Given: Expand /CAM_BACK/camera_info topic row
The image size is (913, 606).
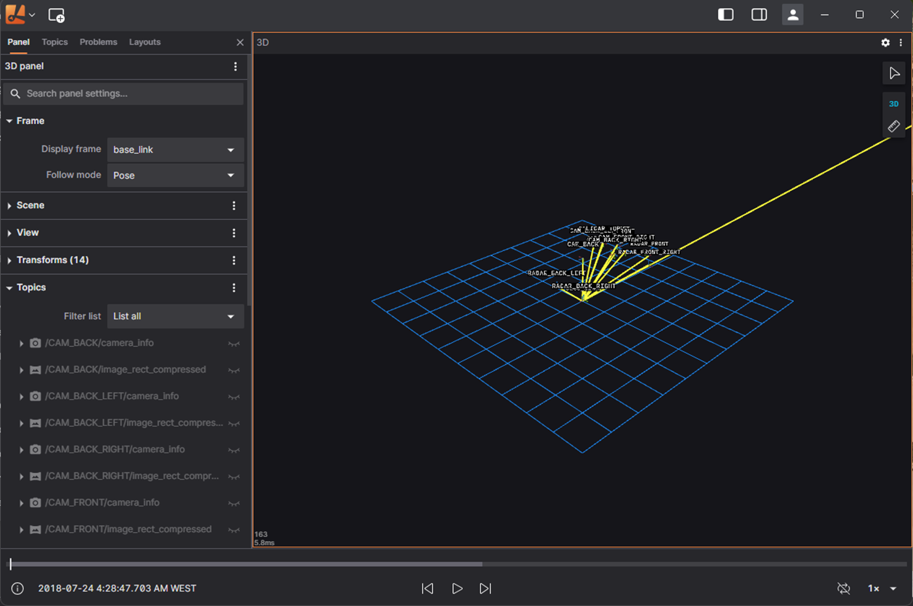Looking at the screenshot, I should [x=21, y=343].
